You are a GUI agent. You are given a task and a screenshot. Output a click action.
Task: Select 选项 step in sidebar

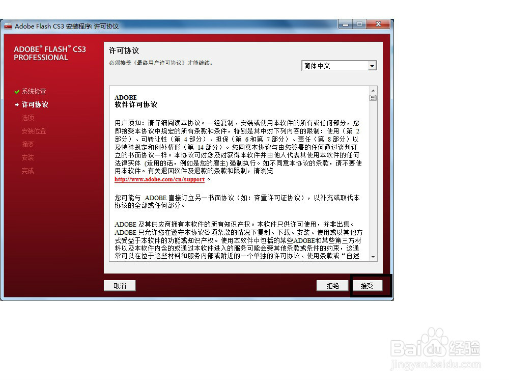point(27,118)
